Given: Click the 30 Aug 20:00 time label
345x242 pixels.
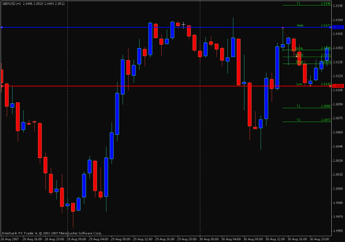Looking at the screenshot, I should click(x=319, y=239).
